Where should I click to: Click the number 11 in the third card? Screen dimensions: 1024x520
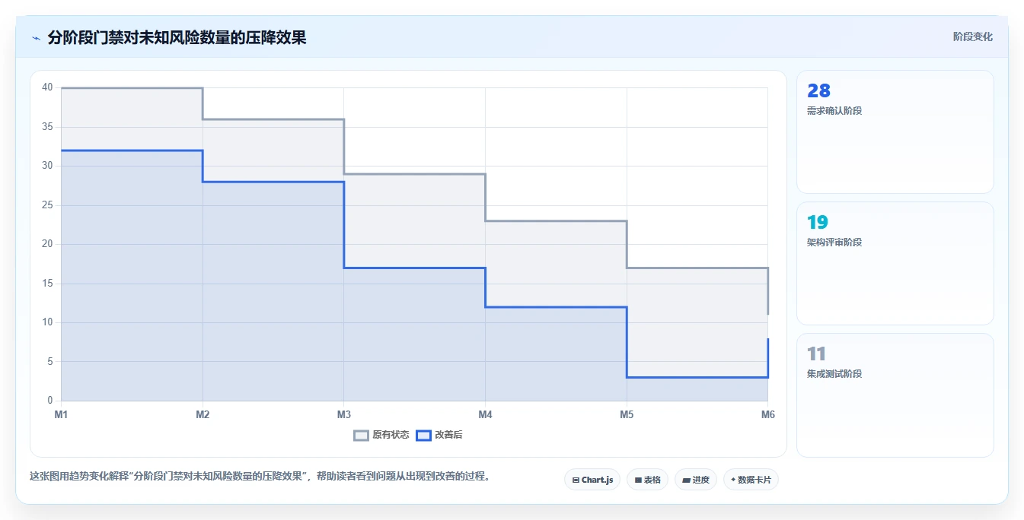[817, 354]
